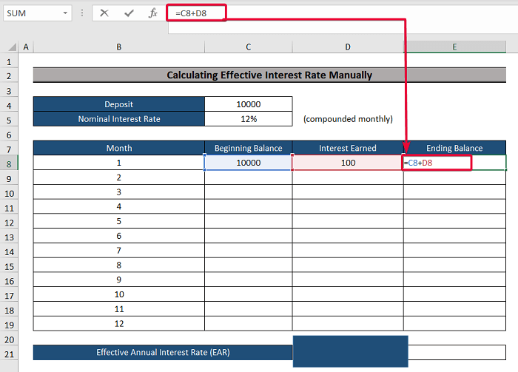
Task: Select month 11 cell
Action: [119, 308]
